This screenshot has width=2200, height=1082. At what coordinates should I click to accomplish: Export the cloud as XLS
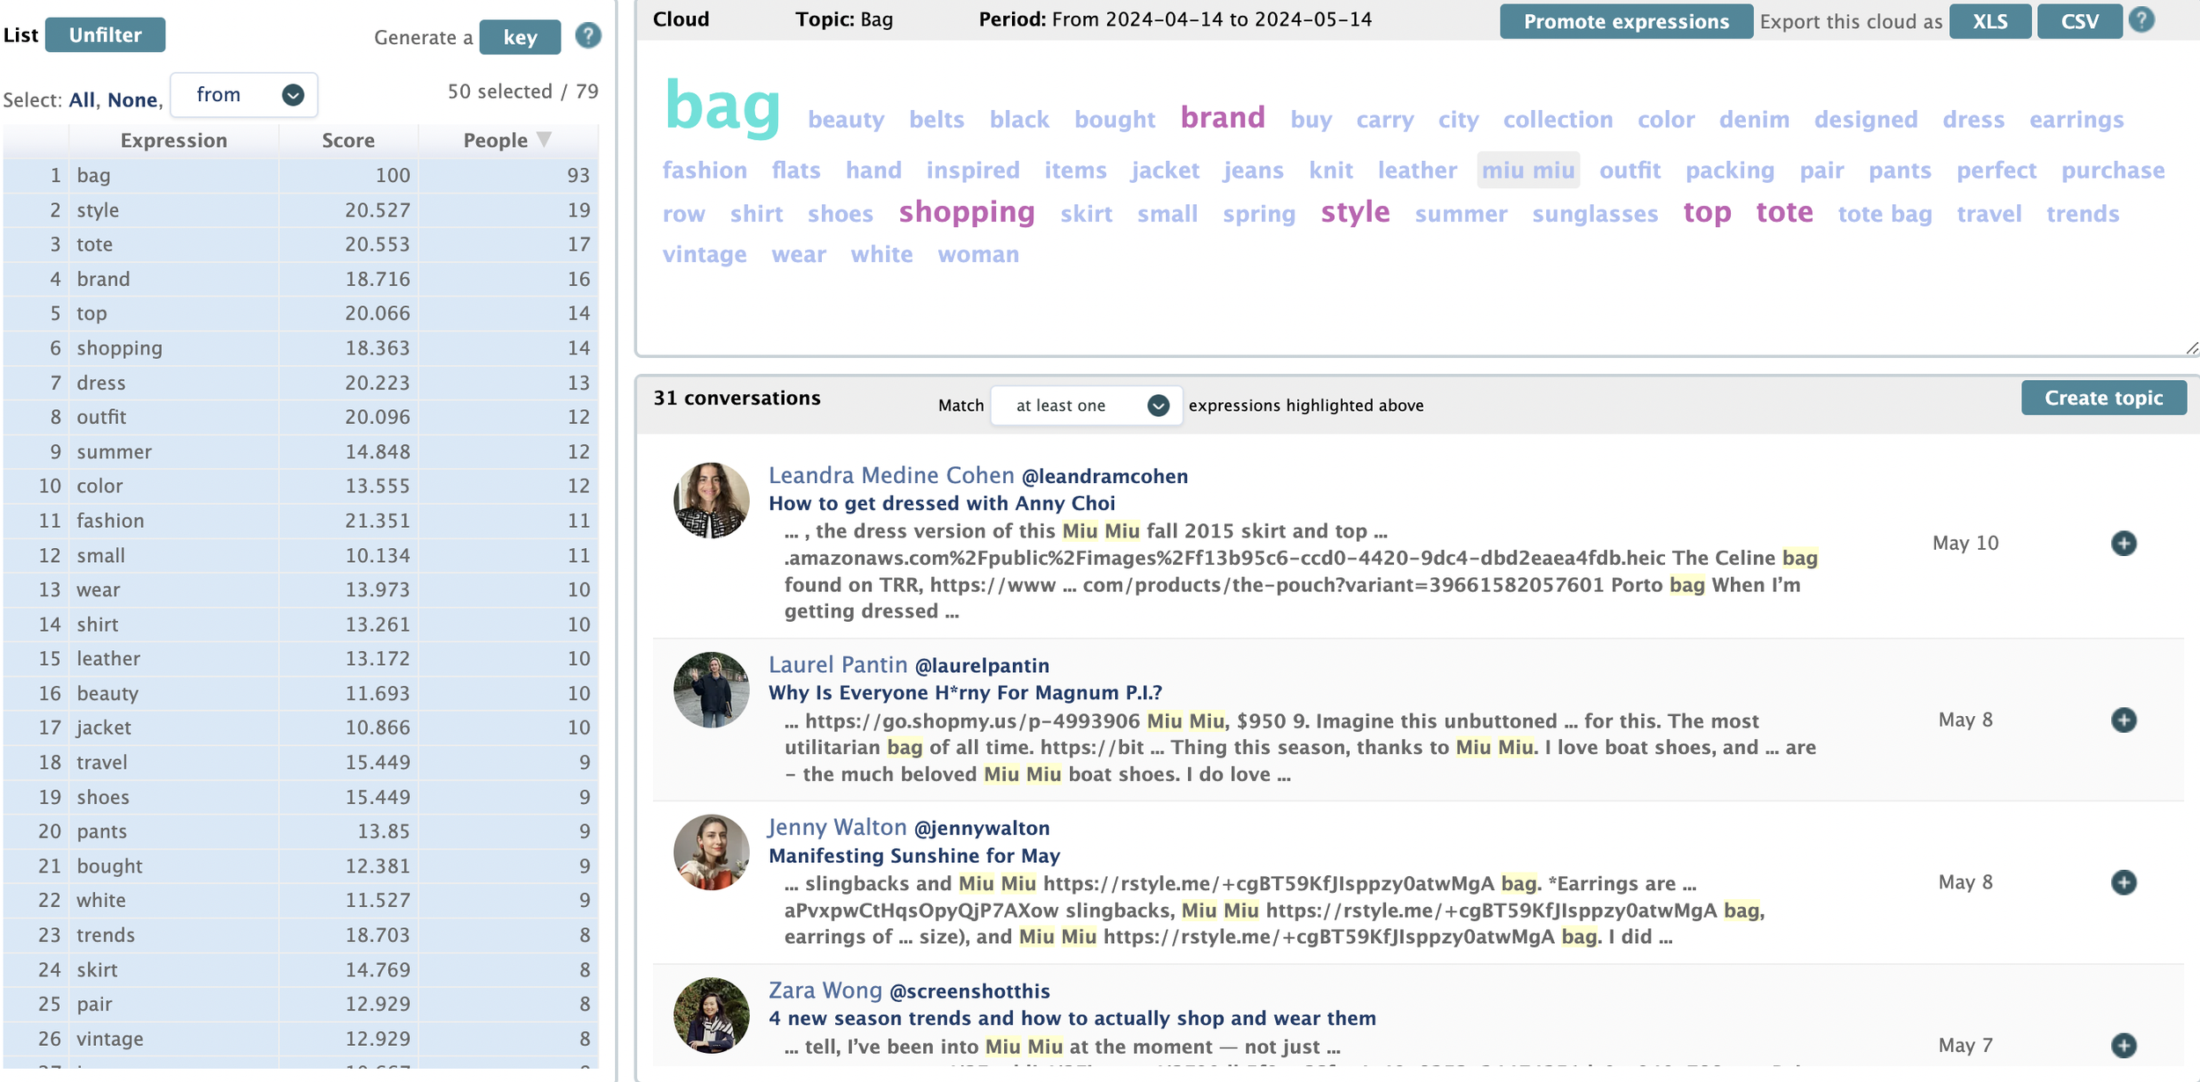(1990, 22)
